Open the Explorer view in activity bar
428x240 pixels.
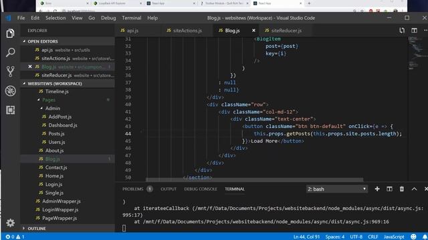11,33
